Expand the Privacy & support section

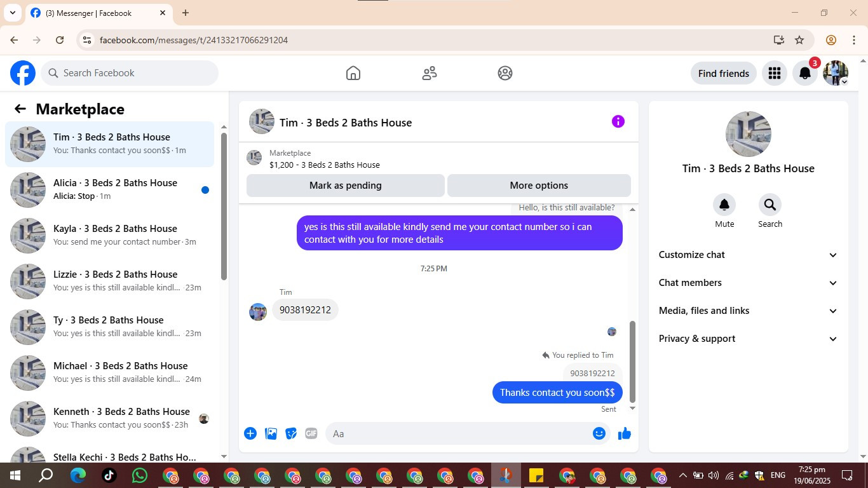pyautogui.click(x=749, y=339)
